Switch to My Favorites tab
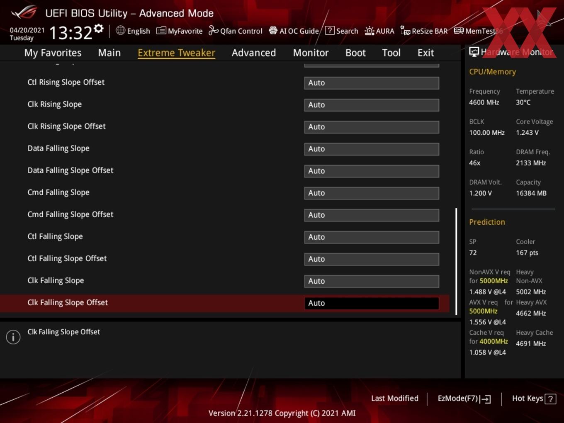564x423 pixels. click(x=53, y=53)
